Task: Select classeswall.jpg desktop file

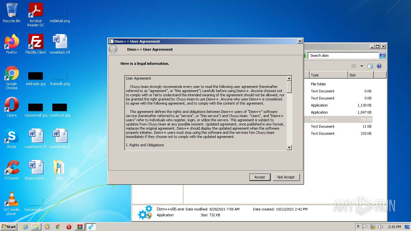Action: click(x=36, y=109)
